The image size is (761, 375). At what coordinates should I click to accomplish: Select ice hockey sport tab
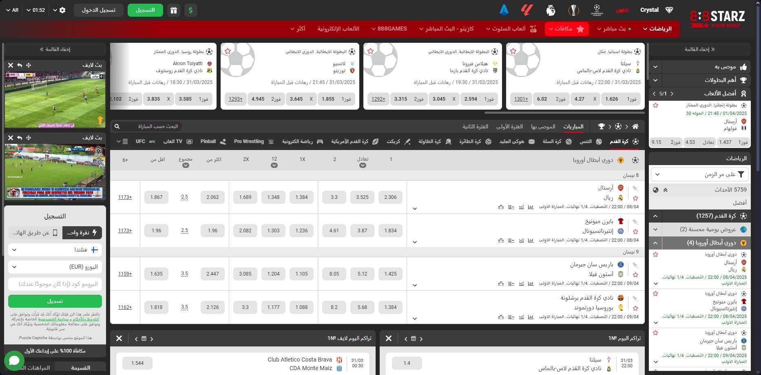coord(517,141)
